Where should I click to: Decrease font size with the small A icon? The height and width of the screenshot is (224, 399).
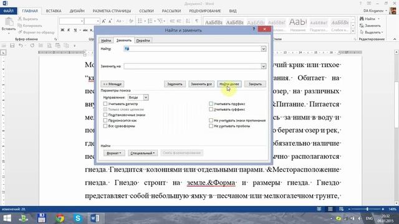click(x=110, y=21)
